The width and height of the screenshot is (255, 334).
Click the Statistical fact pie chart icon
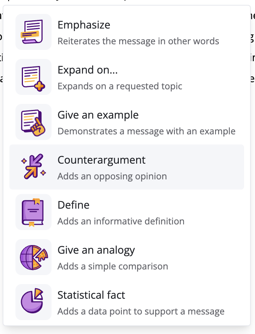[x=33, y=302]
